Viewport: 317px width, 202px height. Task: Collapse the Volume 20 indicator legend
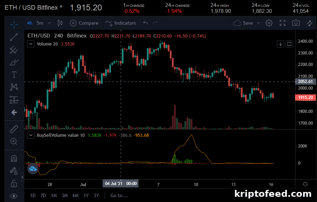coord(31,44)
